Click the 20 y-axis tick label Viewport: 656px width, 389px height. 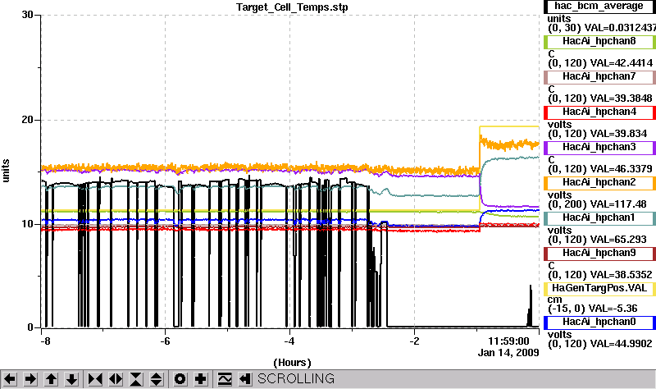[28, 120]
